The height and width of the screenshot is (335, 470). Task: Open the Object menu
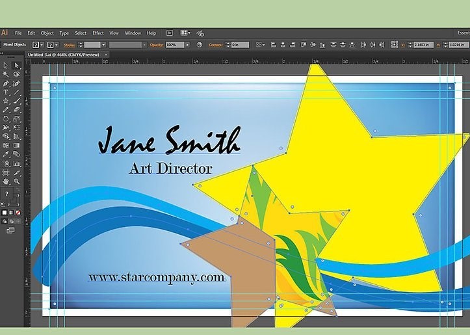point(47,33)
